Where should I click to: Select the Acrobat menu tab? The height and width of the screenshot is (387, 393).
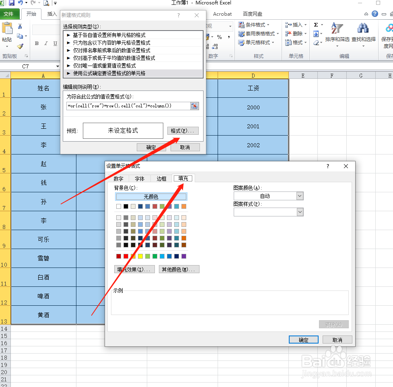point(222,14)
